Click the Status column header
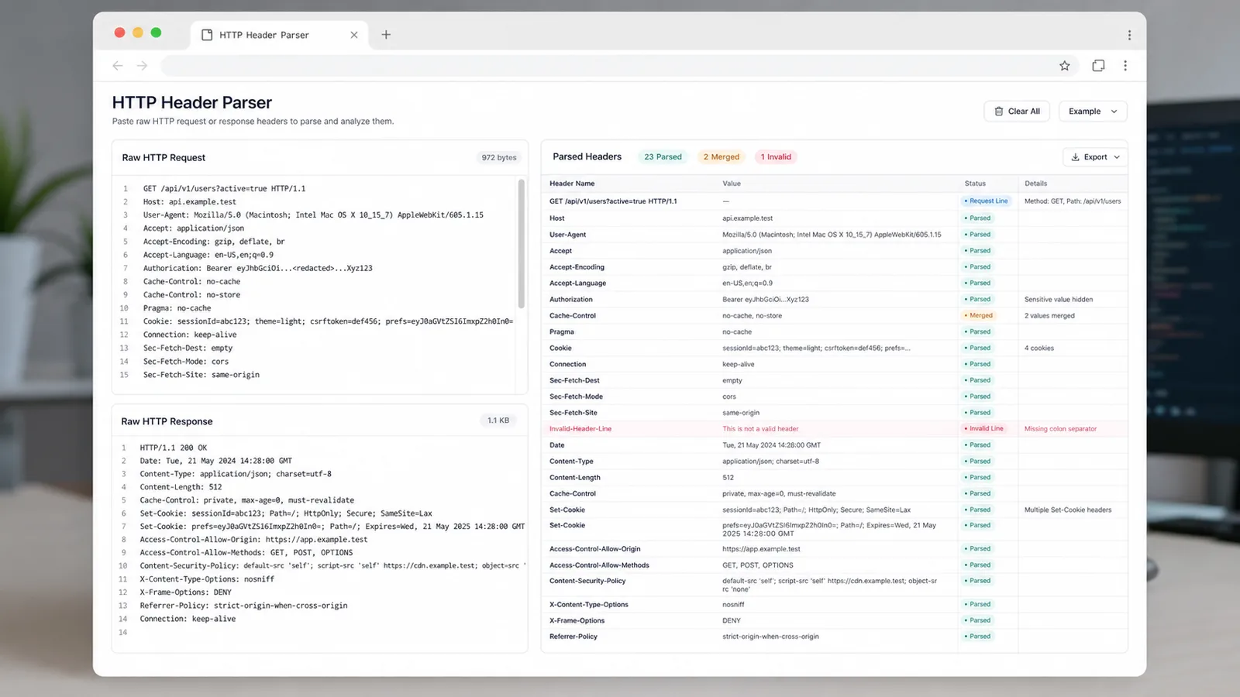The image size is (1240, 697). 975,184
